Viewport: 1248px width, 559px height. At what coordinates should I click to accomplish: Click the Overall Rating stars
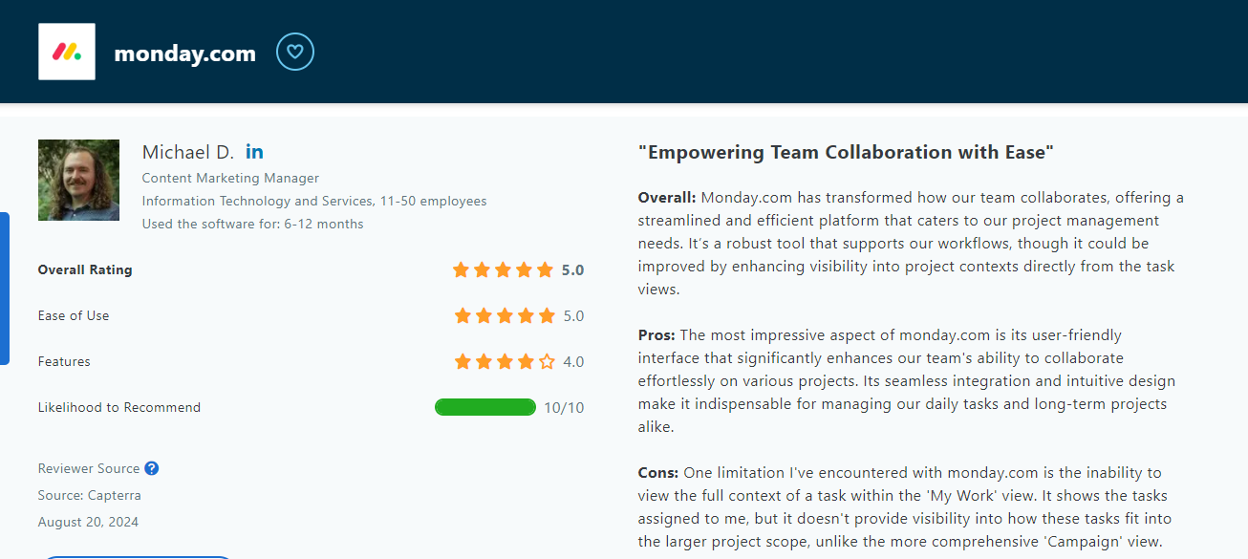tap(504, 269)
